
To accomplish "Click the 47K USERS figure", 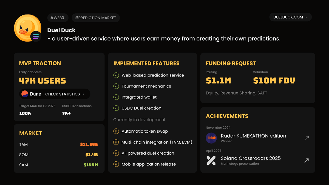I will coord(42,81).
